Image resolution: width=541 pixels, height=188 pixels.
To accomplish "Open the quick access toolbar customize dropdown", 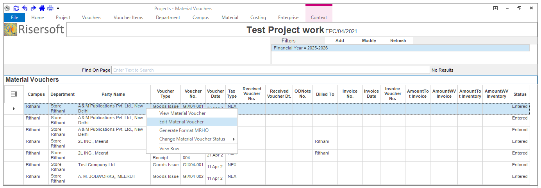I will pyautogui.click(x=58, y=8).
